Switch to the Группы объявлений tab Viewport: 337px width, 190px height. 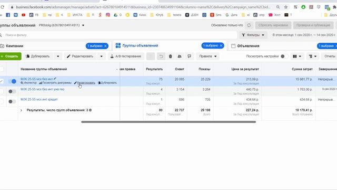[140, 45]
